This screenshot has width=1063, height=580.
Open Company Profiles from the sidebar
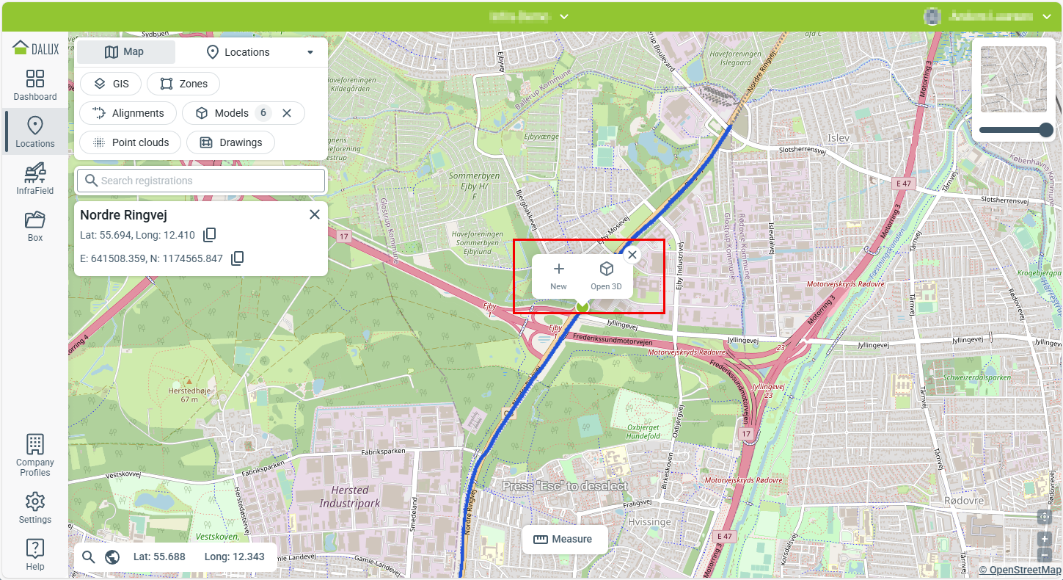pos(34,455)
